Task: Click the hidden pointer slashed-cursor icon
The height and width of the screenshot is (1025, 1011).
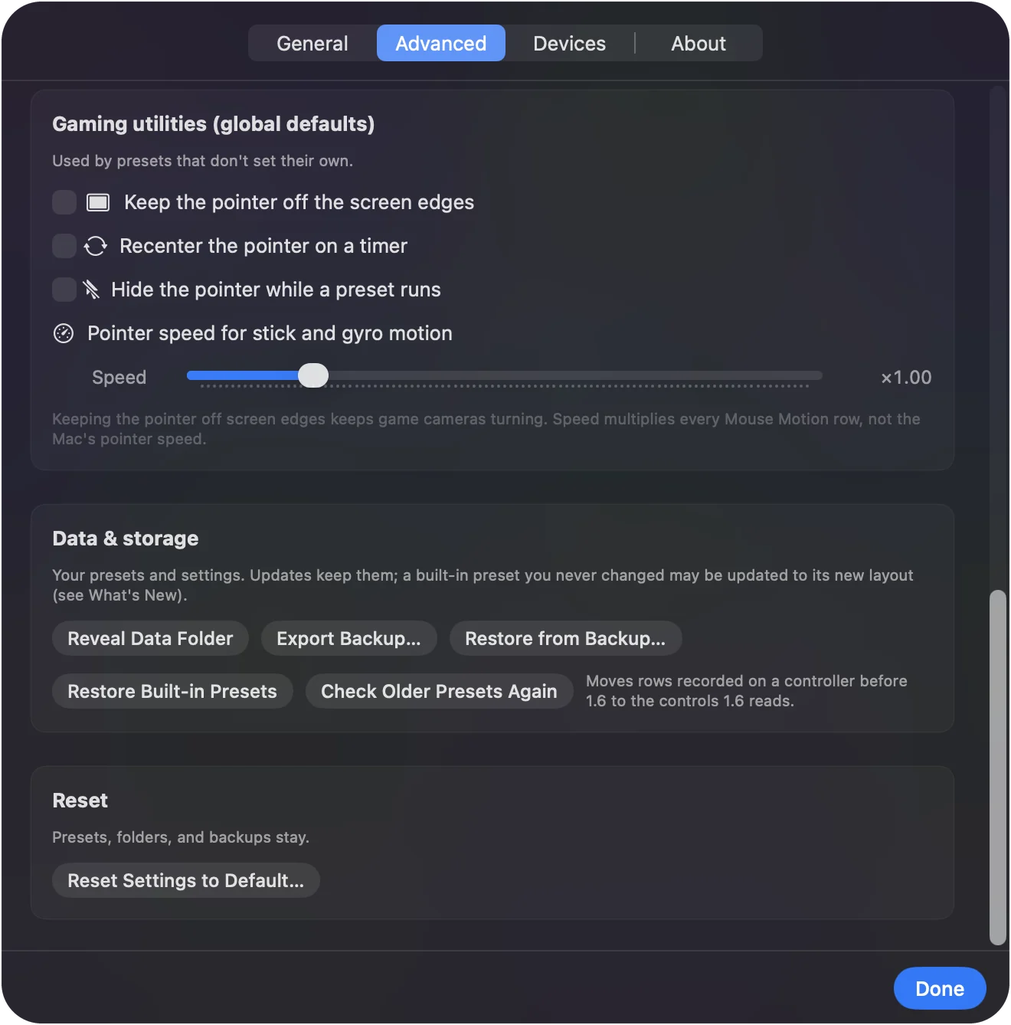Action: (91, 290)
